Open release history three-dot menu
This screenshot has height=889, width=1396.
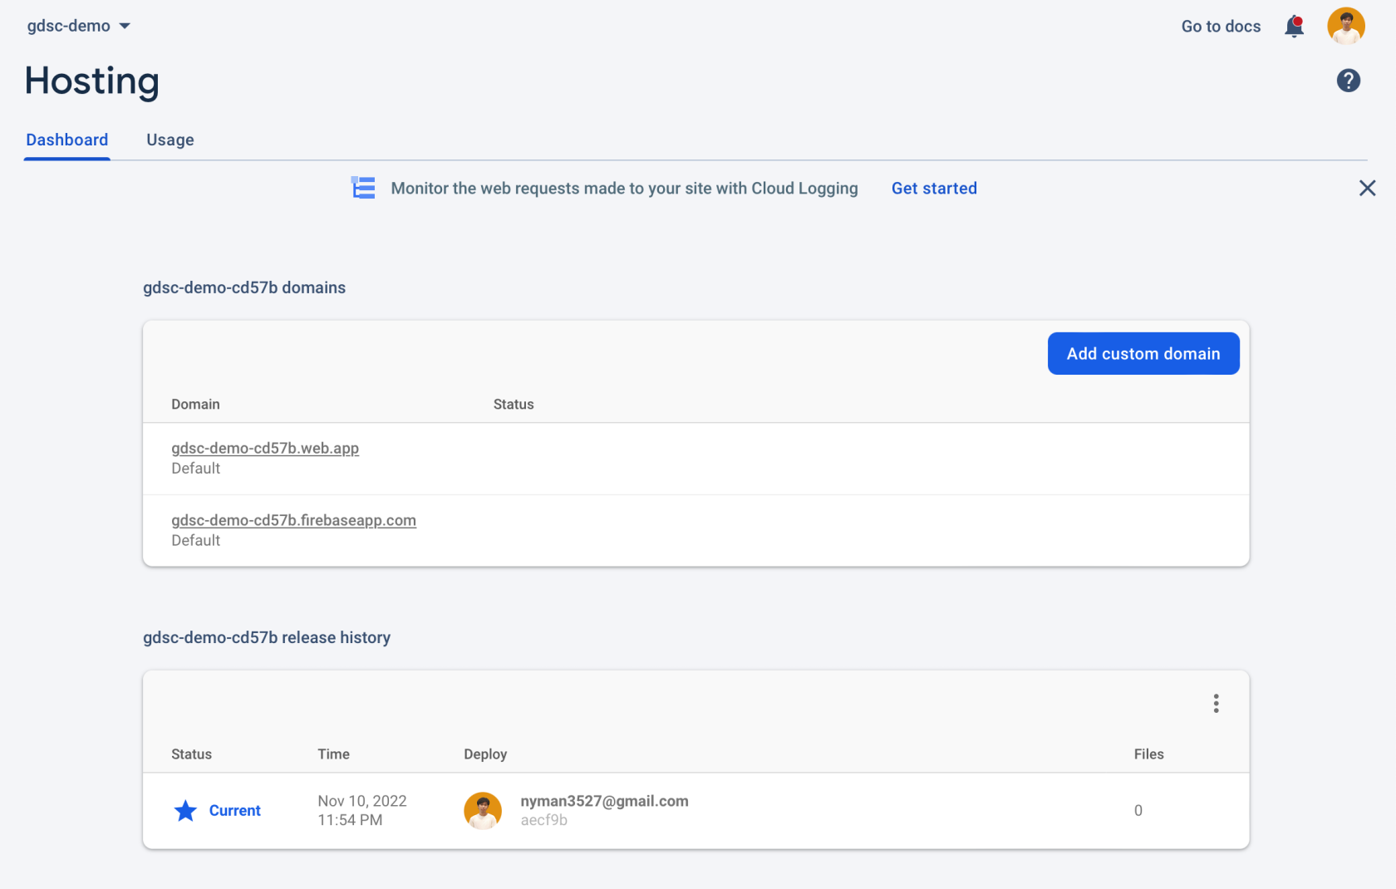pyautogui.click(x=1216, y=704)
